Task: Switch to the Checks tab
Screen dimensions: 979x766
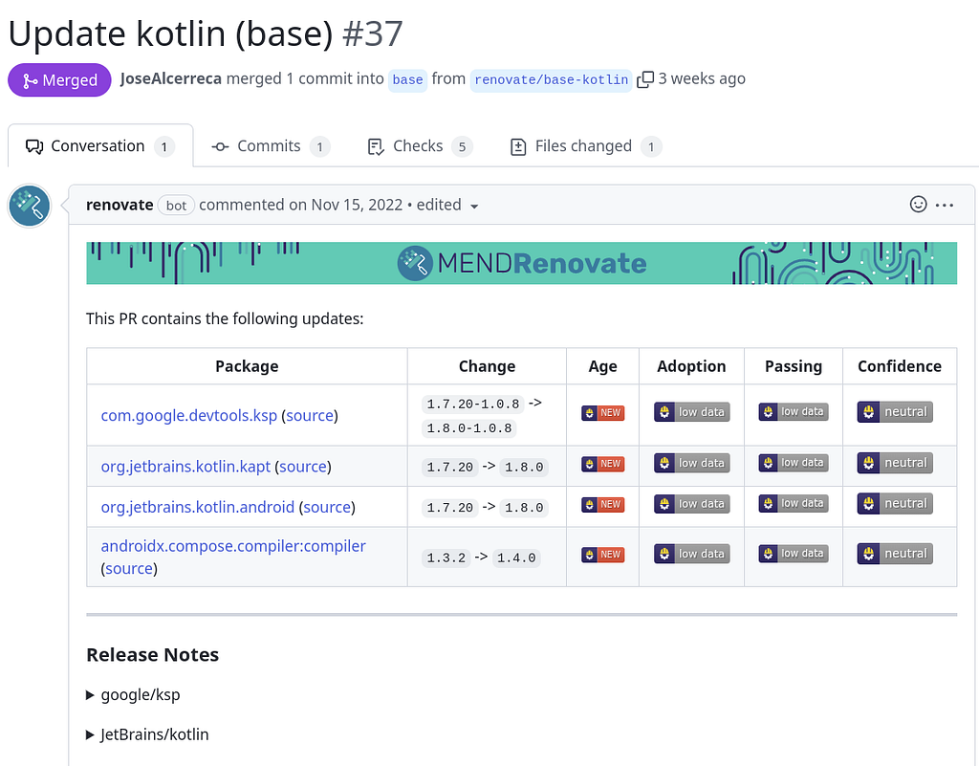Action: click(420, 146)
